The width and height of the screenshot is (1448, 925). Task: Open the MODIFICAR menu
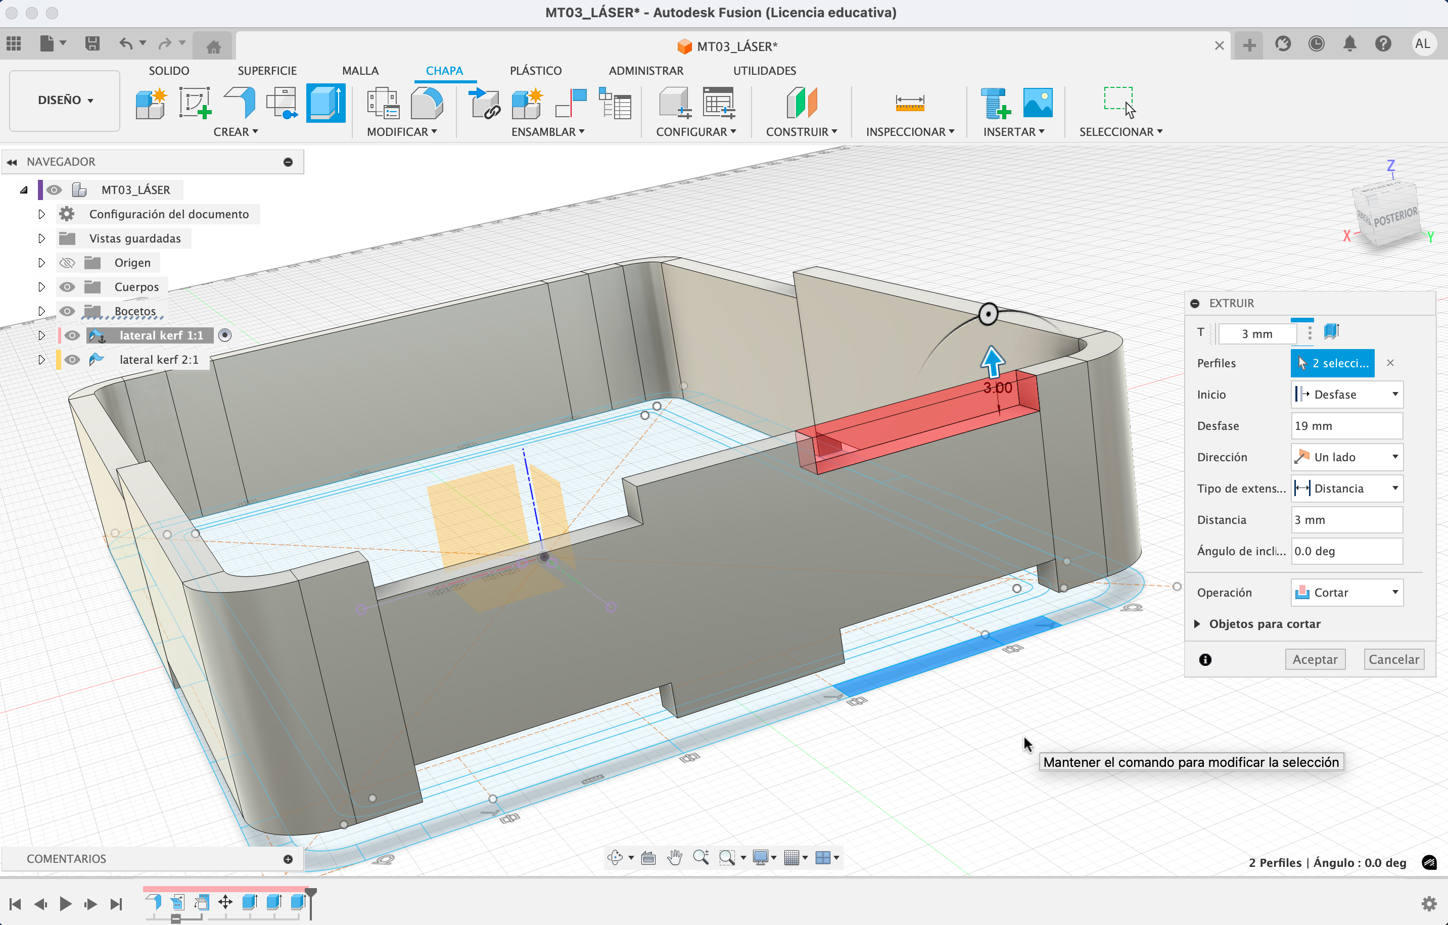(402, 132)
